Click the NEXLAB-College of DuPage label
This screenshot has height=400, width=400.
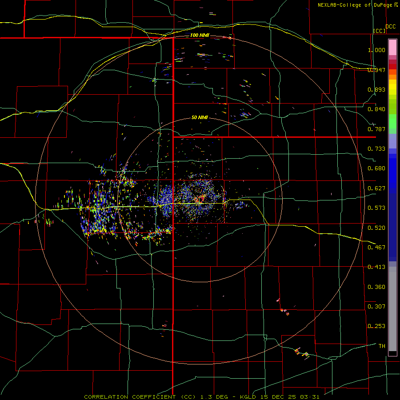[355, 5]
